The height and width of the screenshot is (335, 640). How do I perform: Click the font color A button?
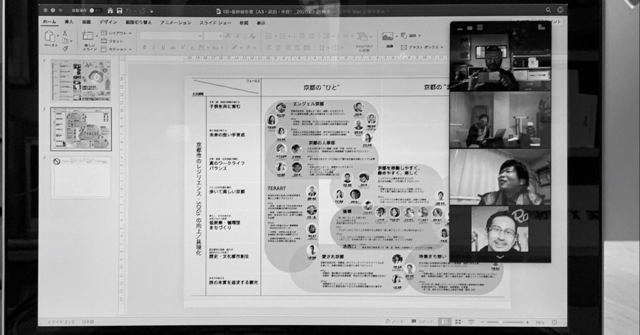point(248,47)
